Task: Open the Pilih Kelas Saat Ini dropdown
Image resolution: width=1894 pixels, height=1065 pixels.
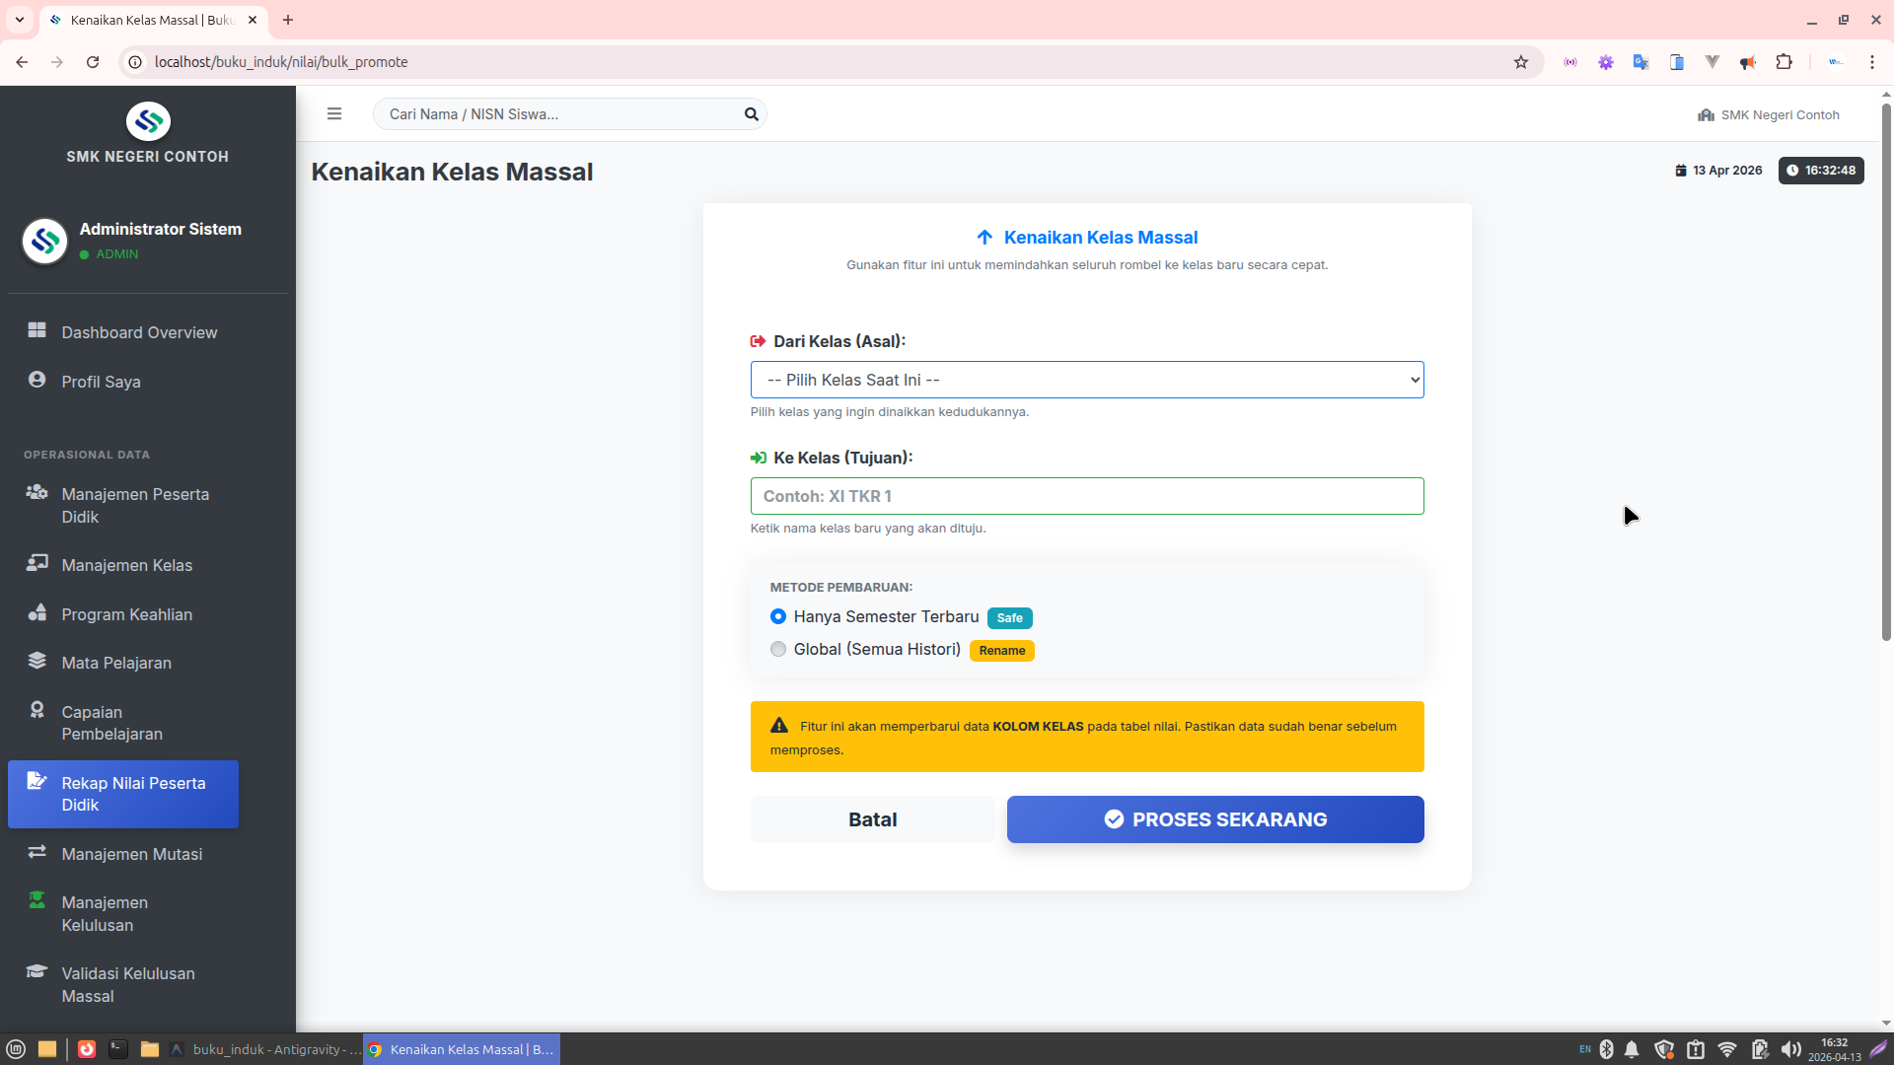Action: click(x=1086, y=380)
